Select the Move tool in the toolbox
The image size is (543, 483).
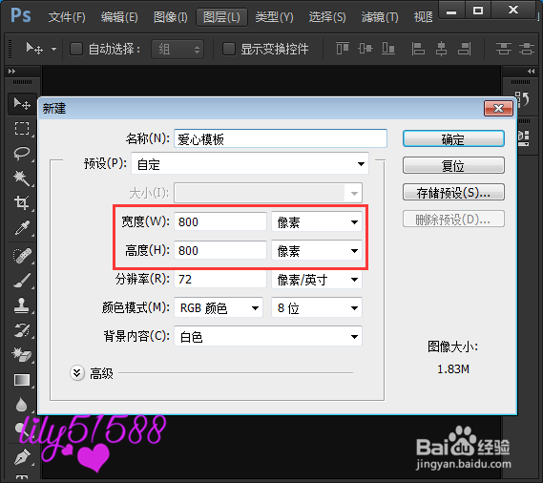[21, 104]
